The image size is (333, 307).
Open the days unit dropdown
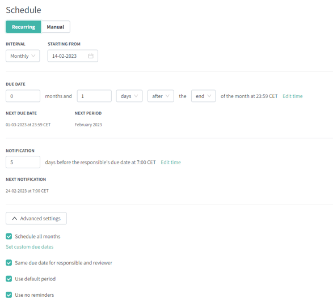(x=129, y=96)
